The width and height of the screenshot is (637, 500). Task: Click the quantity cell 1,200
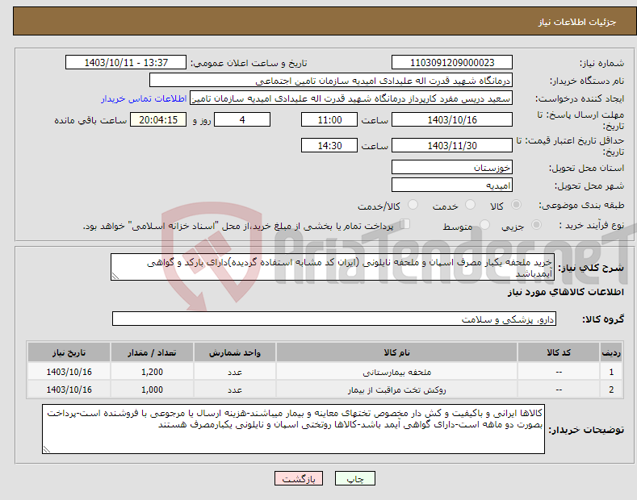tap(152, 372)
